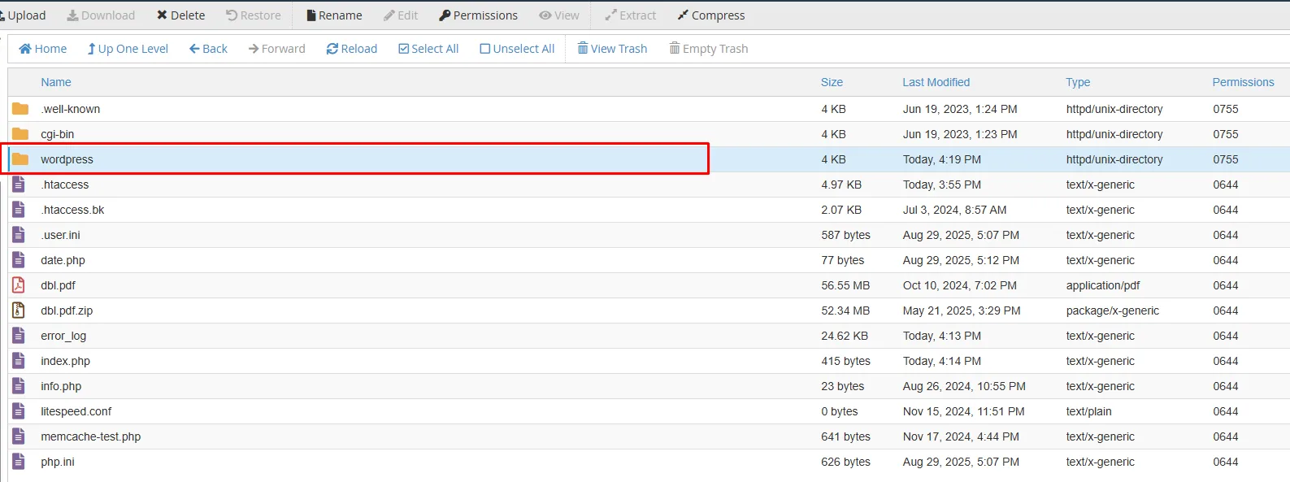
Task: Navigate Up One Level
Action: pyautogui.click(x=128, y=49)
